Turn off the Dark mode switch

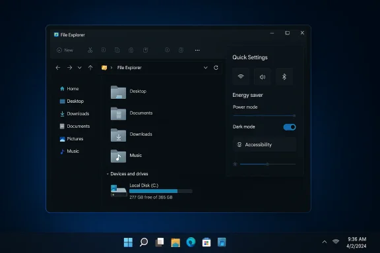pos(290,127)
